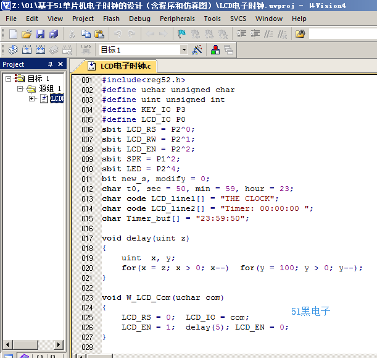
Task: Paste from clipboard with the paste icon
Action: coord(99,34)
